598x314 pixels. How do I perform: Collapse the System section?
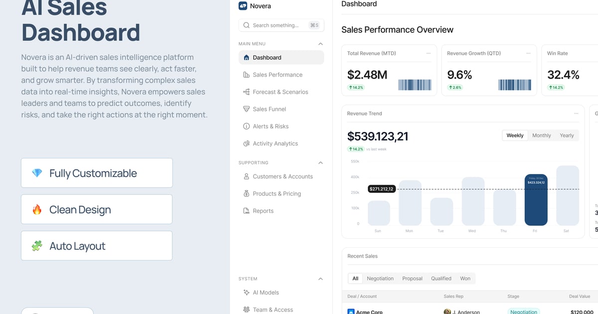[320, 279]
